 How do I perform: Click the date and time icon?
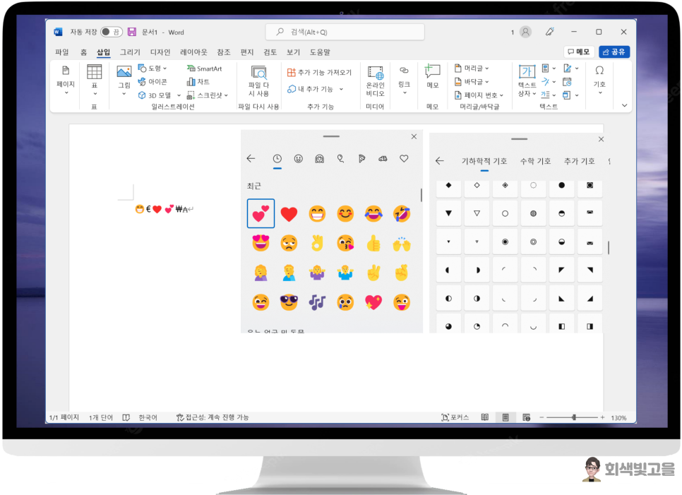[567, 82]
